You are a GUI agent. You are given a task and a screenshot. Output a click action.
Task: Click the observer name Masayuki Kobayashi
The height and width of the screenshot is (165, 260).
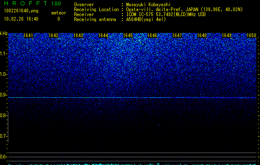148,5
